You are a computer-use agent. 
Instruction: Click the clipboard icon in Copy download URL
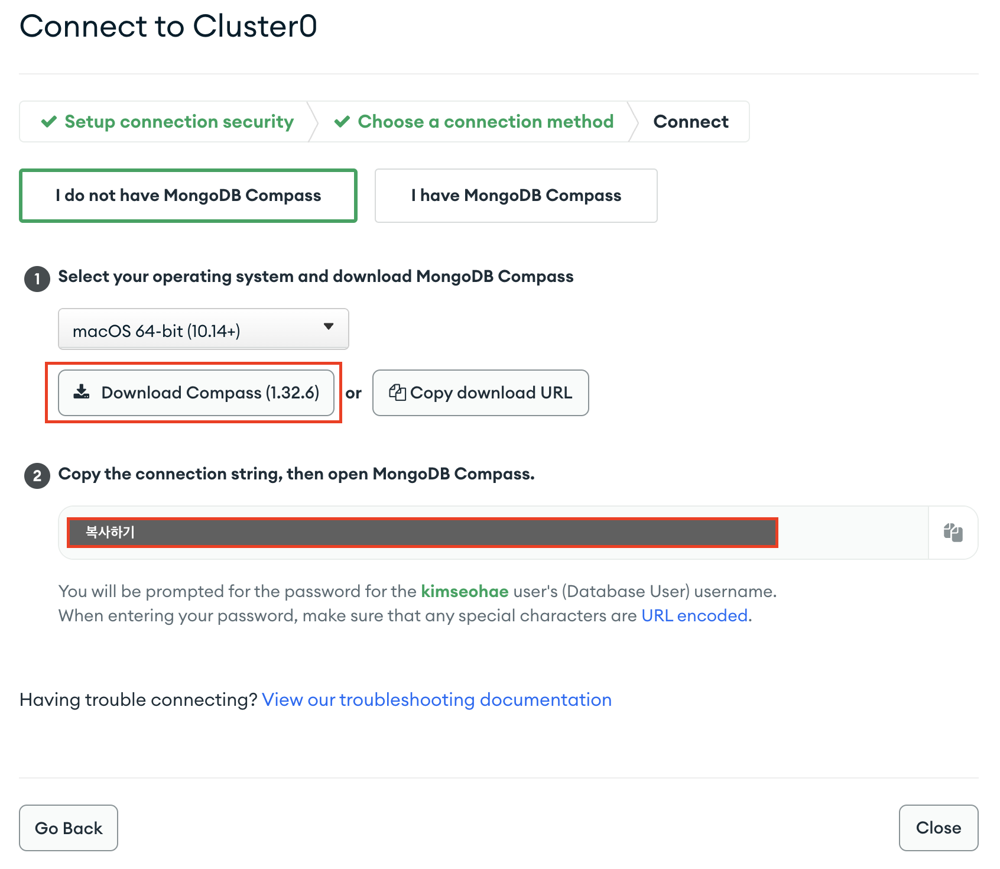[397, 393]
